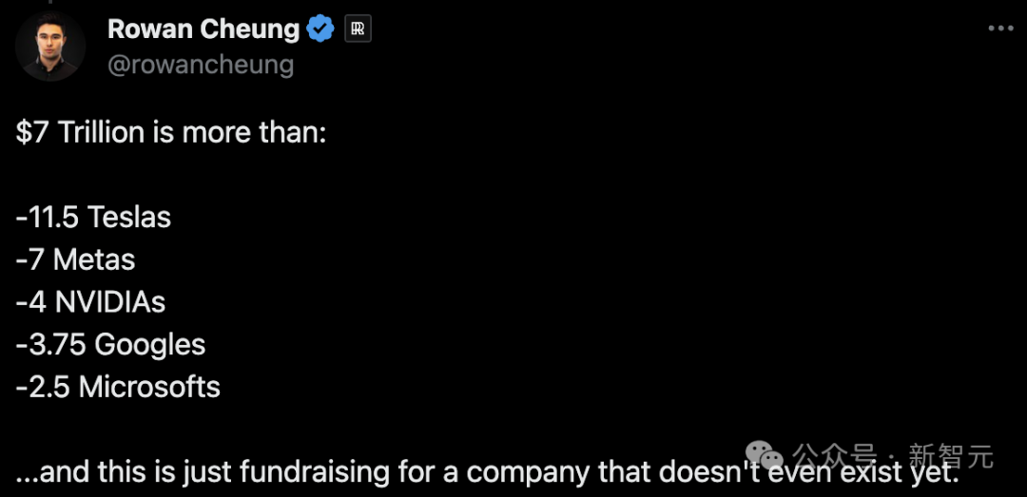Click the WeChat logo watermark
Image resolution: width=1027 pixels, height=497 pixels.
pyautogui.click(x=765, y=454)
